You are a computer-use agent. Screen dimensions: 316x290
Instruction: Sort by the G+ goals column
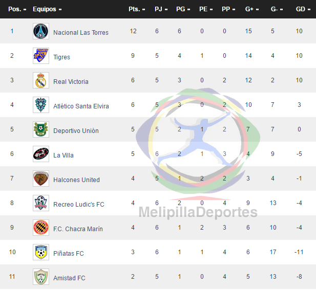252,9
